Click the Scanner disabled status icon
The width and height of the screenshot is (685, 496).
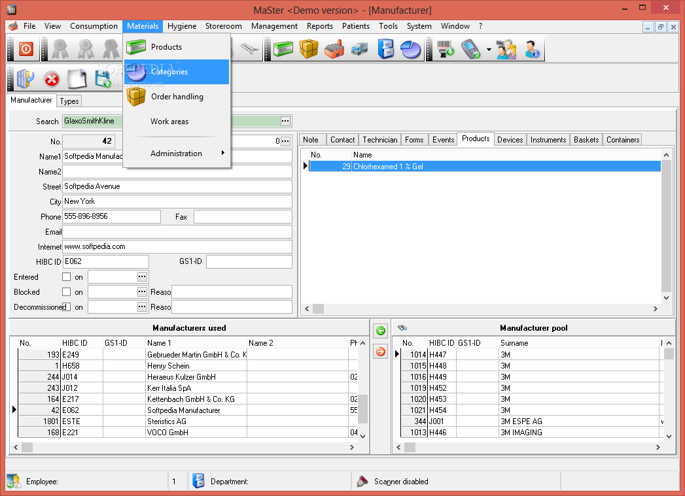[362, 481]
